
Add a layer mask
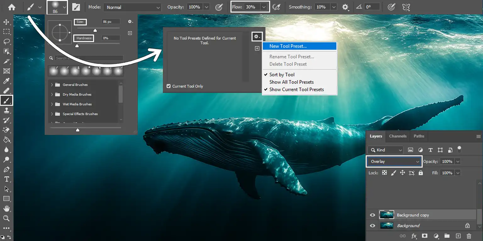click(425, 236)
